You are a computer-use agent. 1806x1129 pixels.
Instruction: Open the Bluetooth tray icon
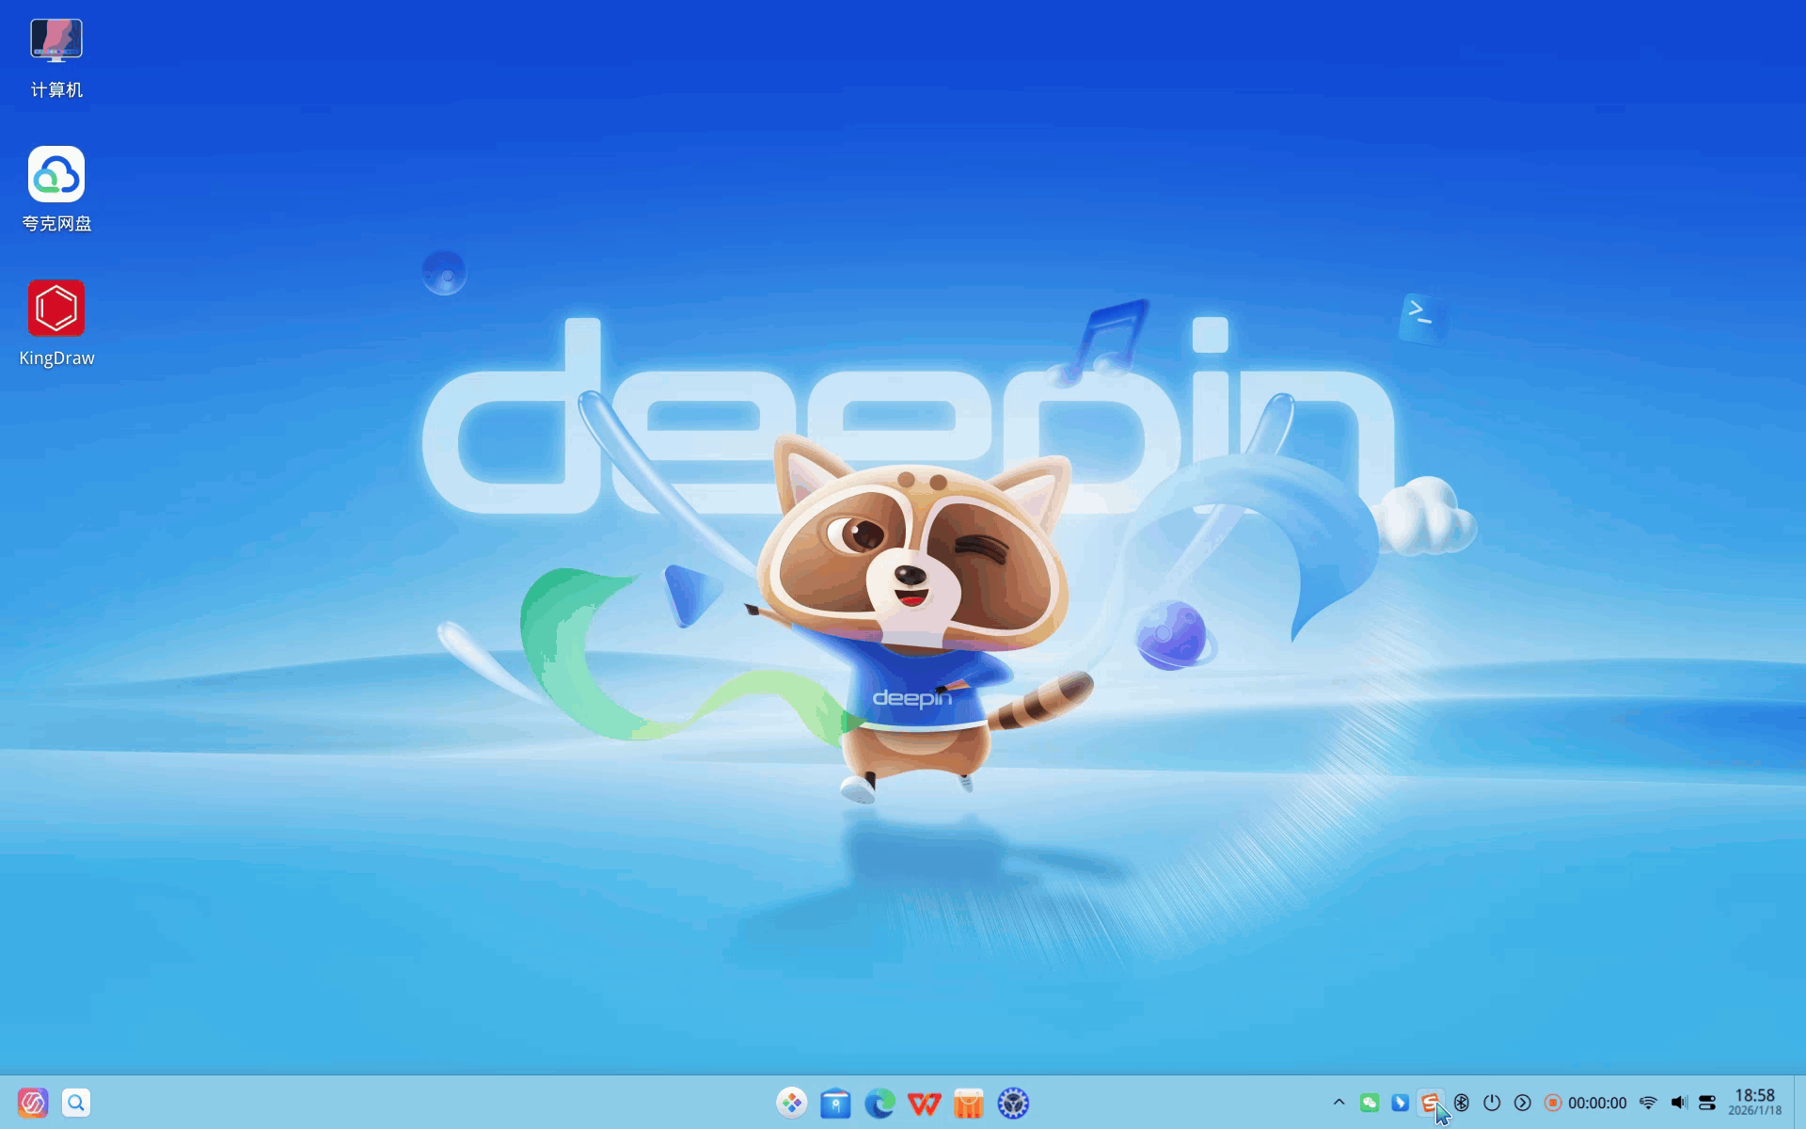1462,1103
